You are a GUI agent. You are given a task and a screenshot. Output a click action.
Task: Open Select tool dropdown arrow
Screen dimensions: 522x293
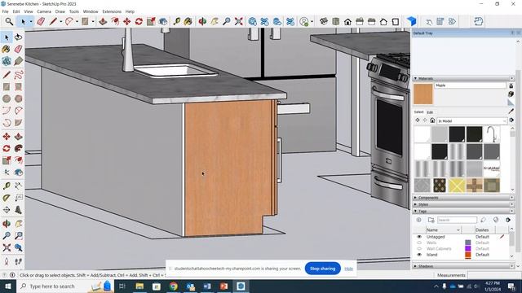[31, 22]
